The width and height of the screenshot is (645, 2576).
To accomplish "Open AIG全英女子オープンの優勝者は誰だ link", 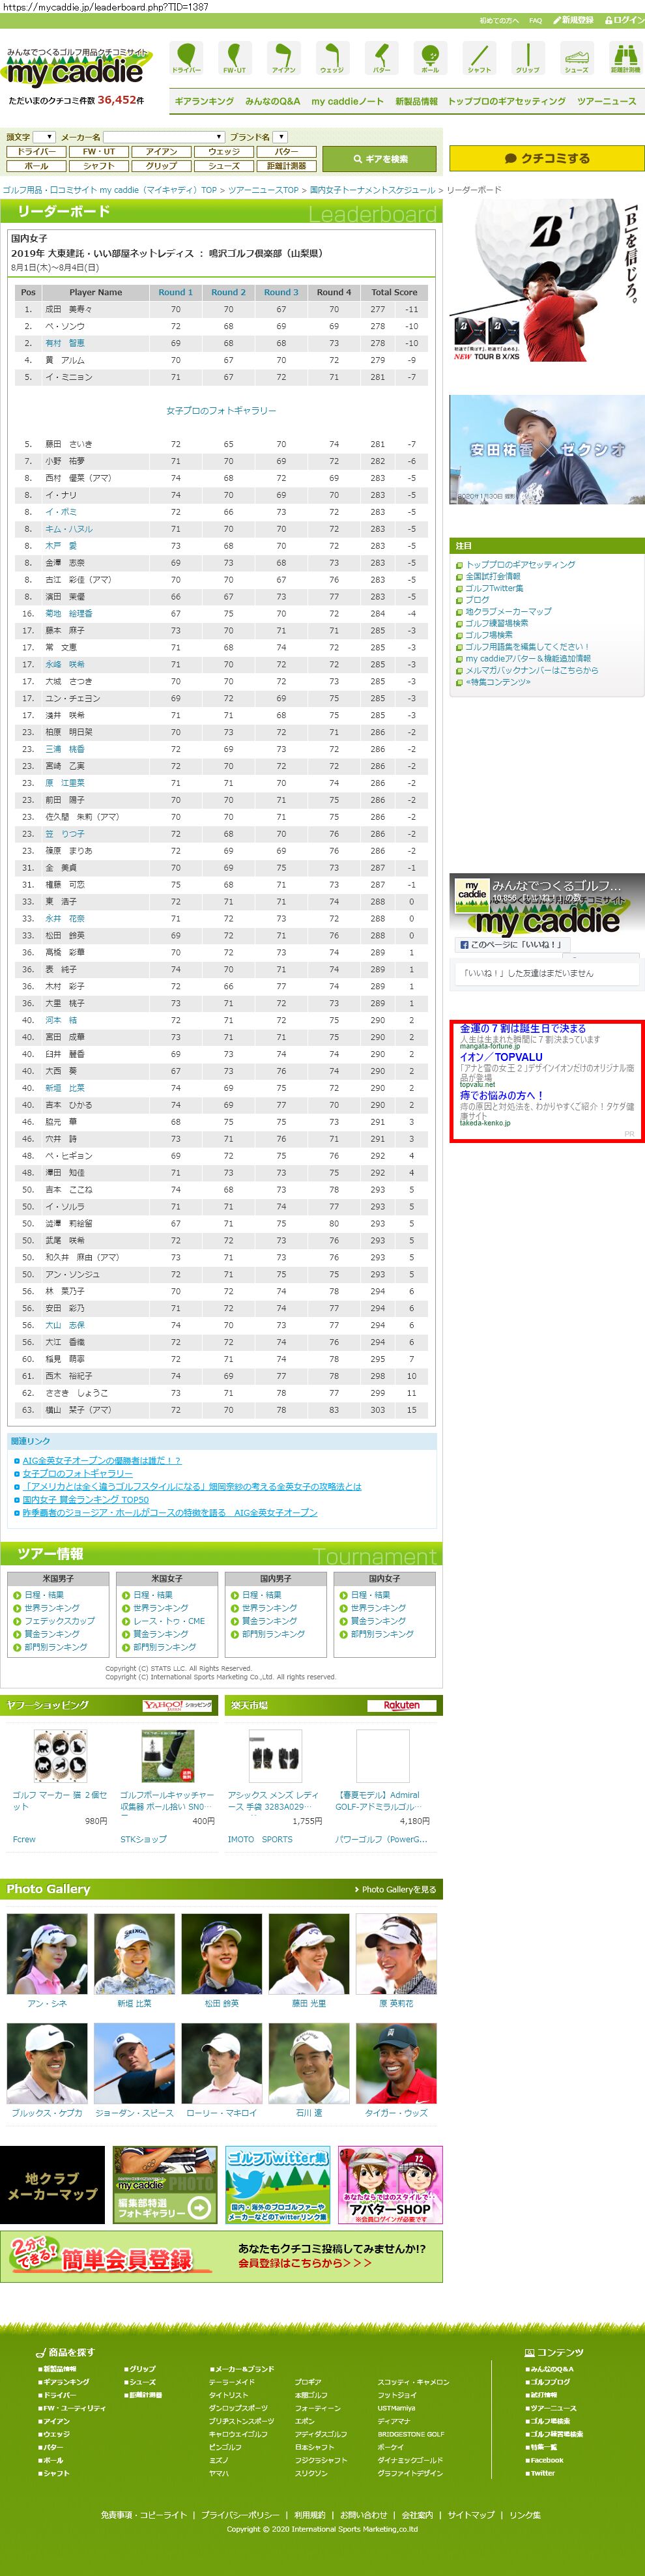I will pyautogui.click(x=102, y=1461).
